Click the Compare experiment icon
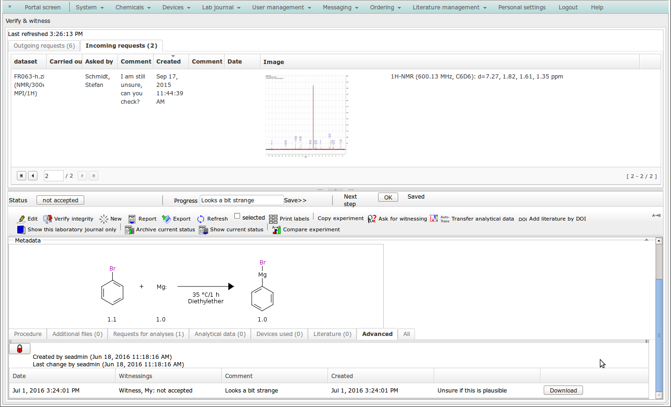The height and width of the screenshot is (407, 671). pyautogui.click(x=277, y=229)
